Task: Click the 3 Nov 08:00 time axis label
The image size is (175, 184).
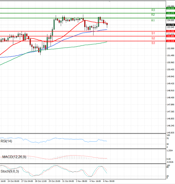Action: (x=82, y=181)
